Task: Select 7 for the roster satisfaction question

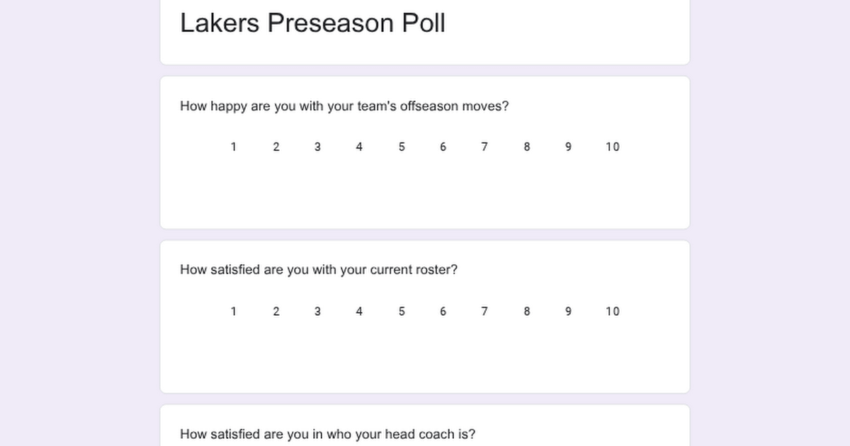Action: point(484,311)
